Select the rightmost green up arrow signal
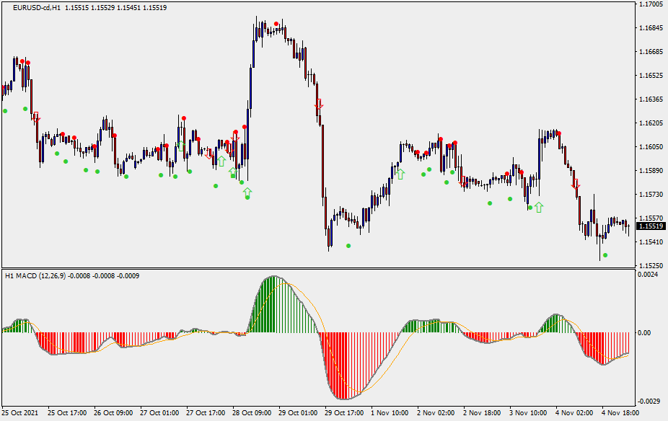Viewport: 668px width, 421px height. coord(538,208)
